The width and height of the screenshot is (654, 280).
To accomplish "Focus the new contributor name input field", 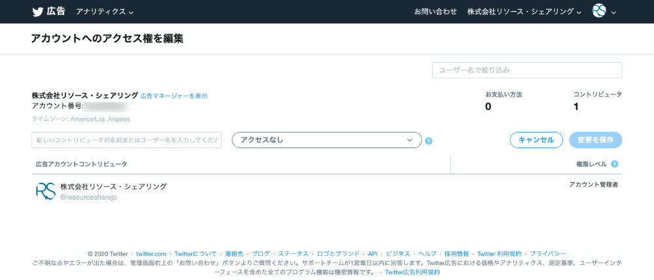I will [126, 140].
